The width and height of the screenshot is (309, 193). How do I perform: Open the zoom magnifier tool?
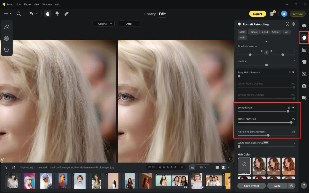pyautogui.click(x=19, y=14)
